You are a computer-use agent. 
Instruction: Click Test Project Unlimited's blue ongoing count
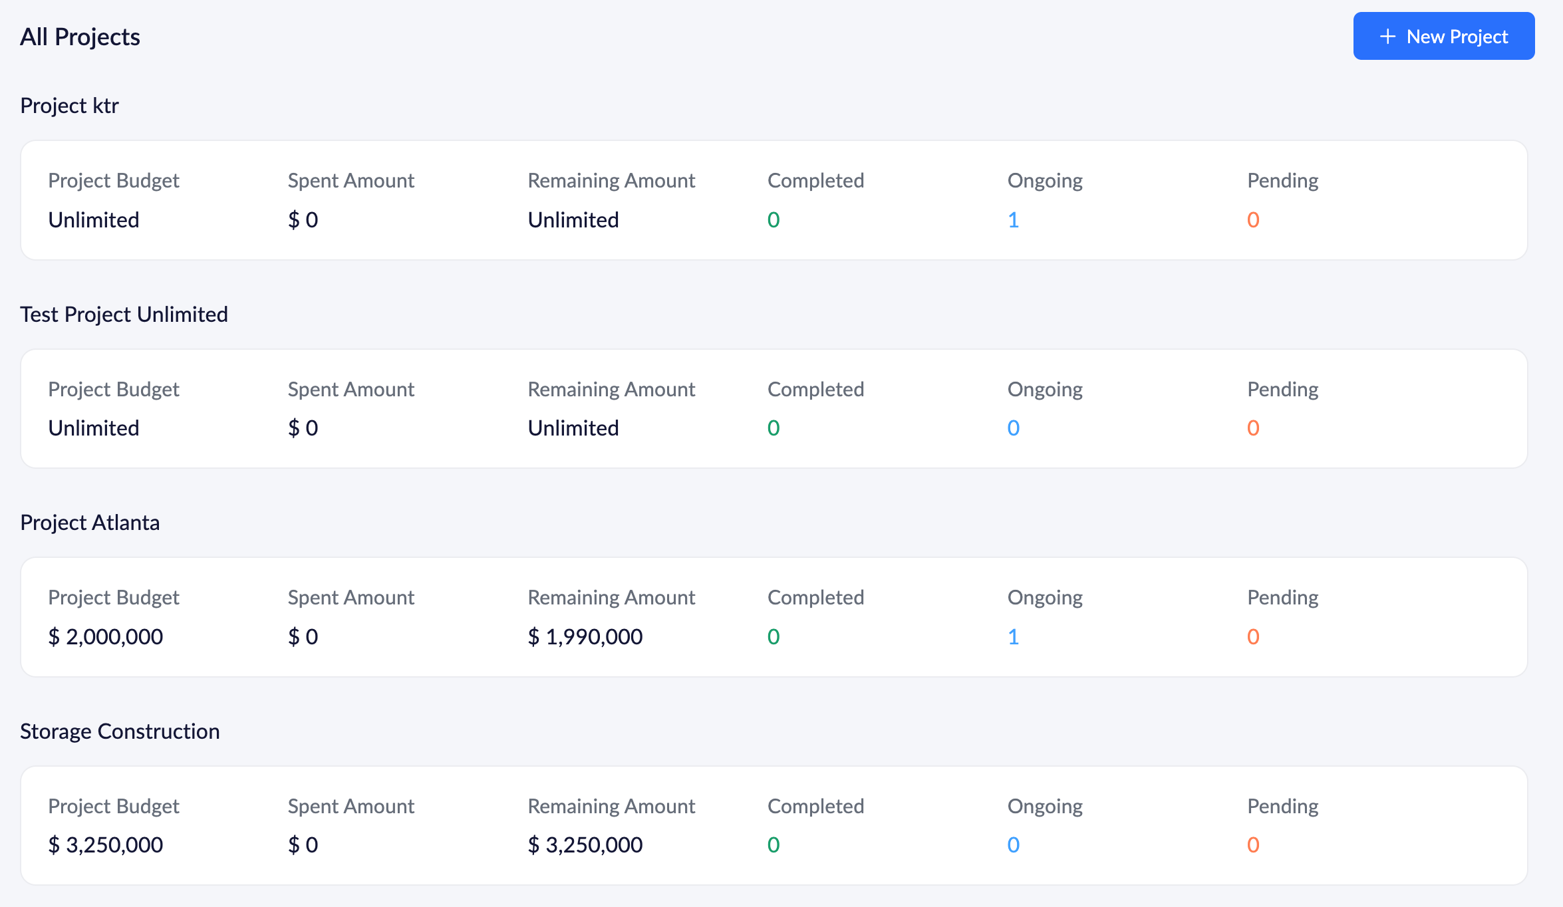point(1013,428)
